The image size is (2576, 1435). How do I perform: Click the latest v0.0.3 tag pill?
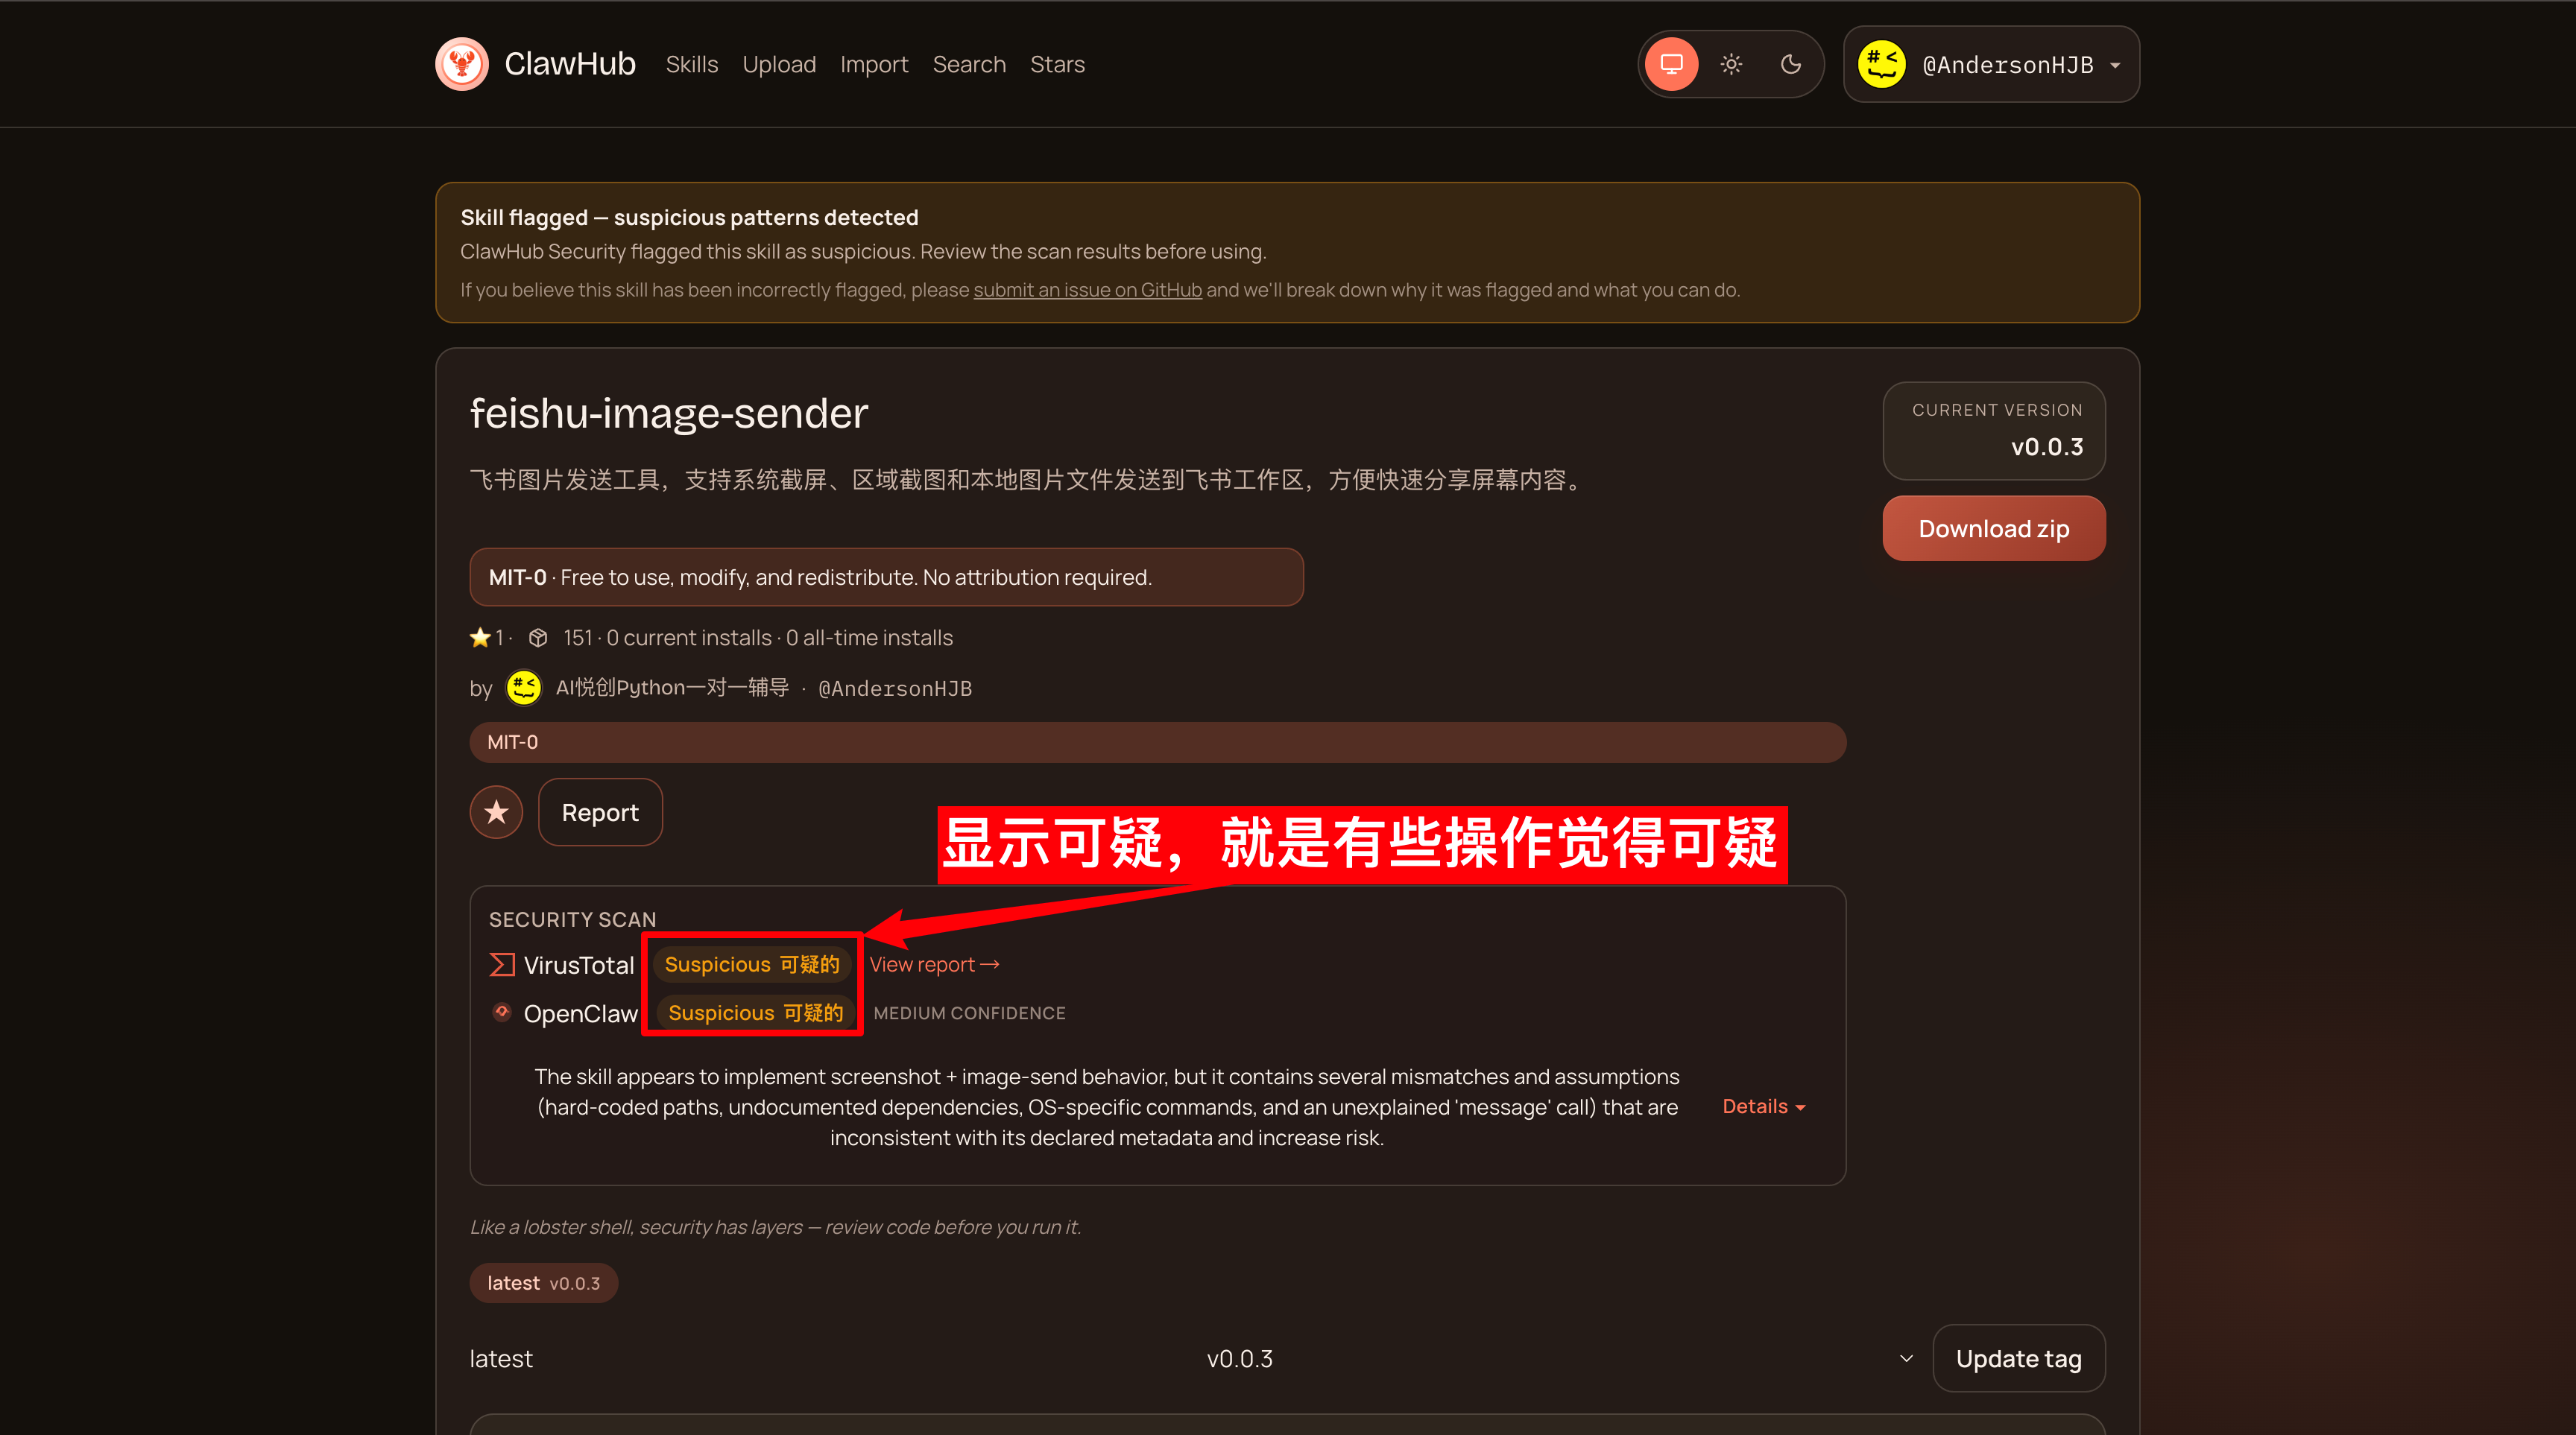[x=543, y=1283]
